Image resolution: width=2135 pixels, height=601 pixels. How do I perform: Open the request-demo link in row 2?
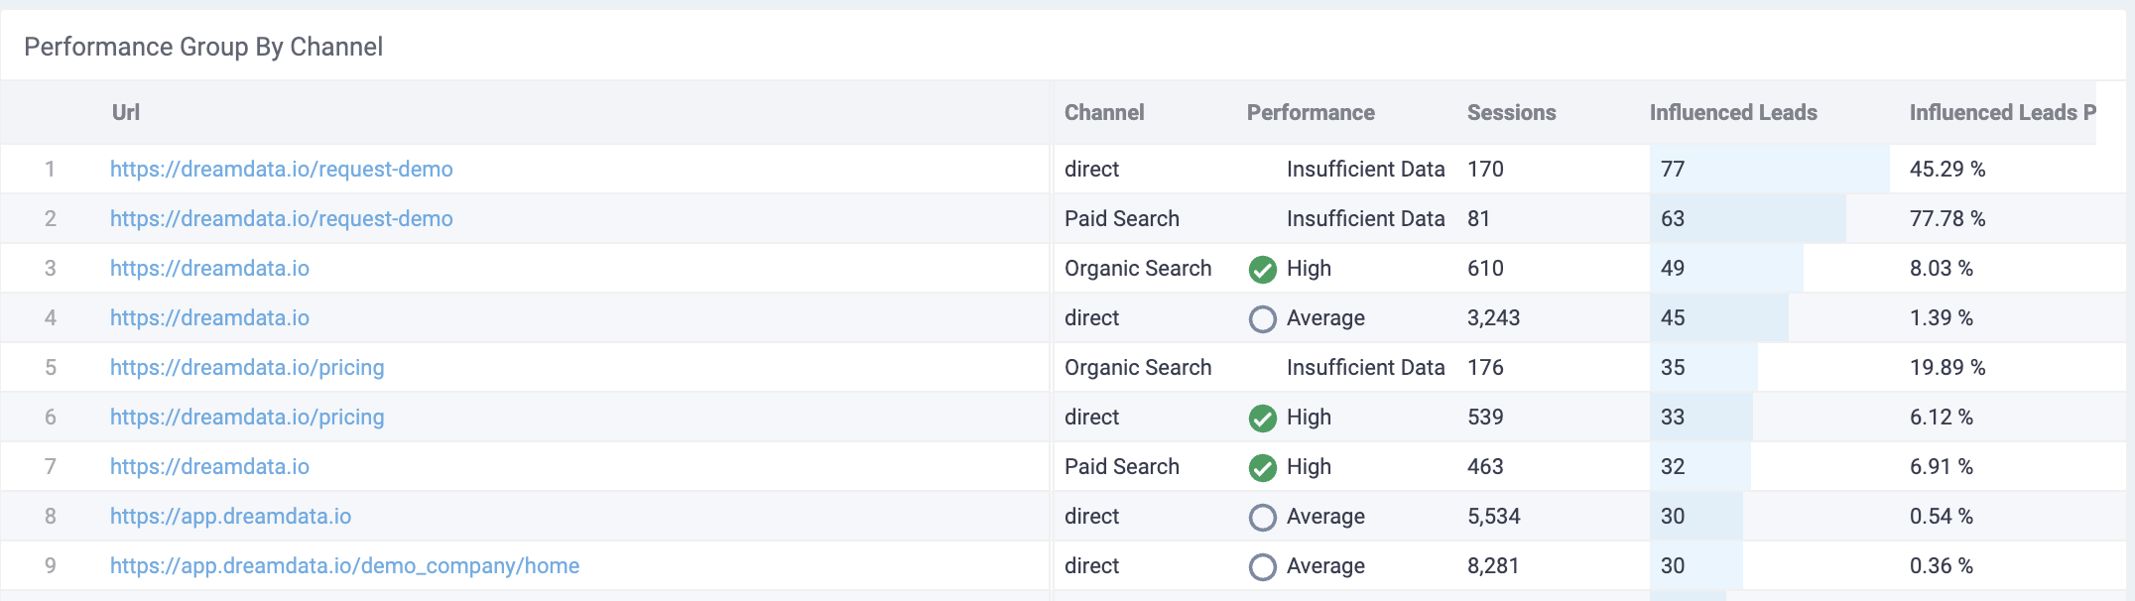281,218
